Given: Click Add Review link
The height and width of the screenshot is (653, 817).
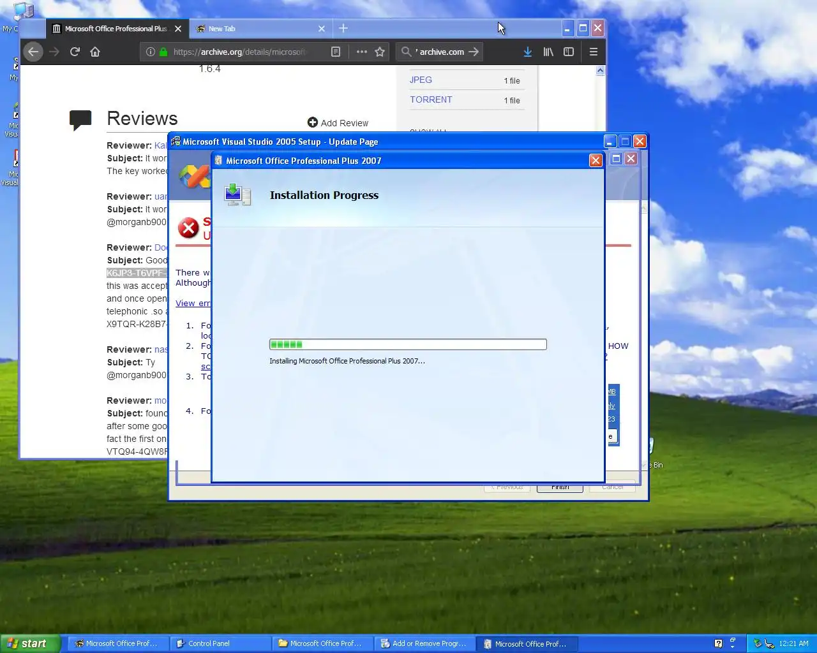Looking at the screenshot, I should [x=338, y=123].
